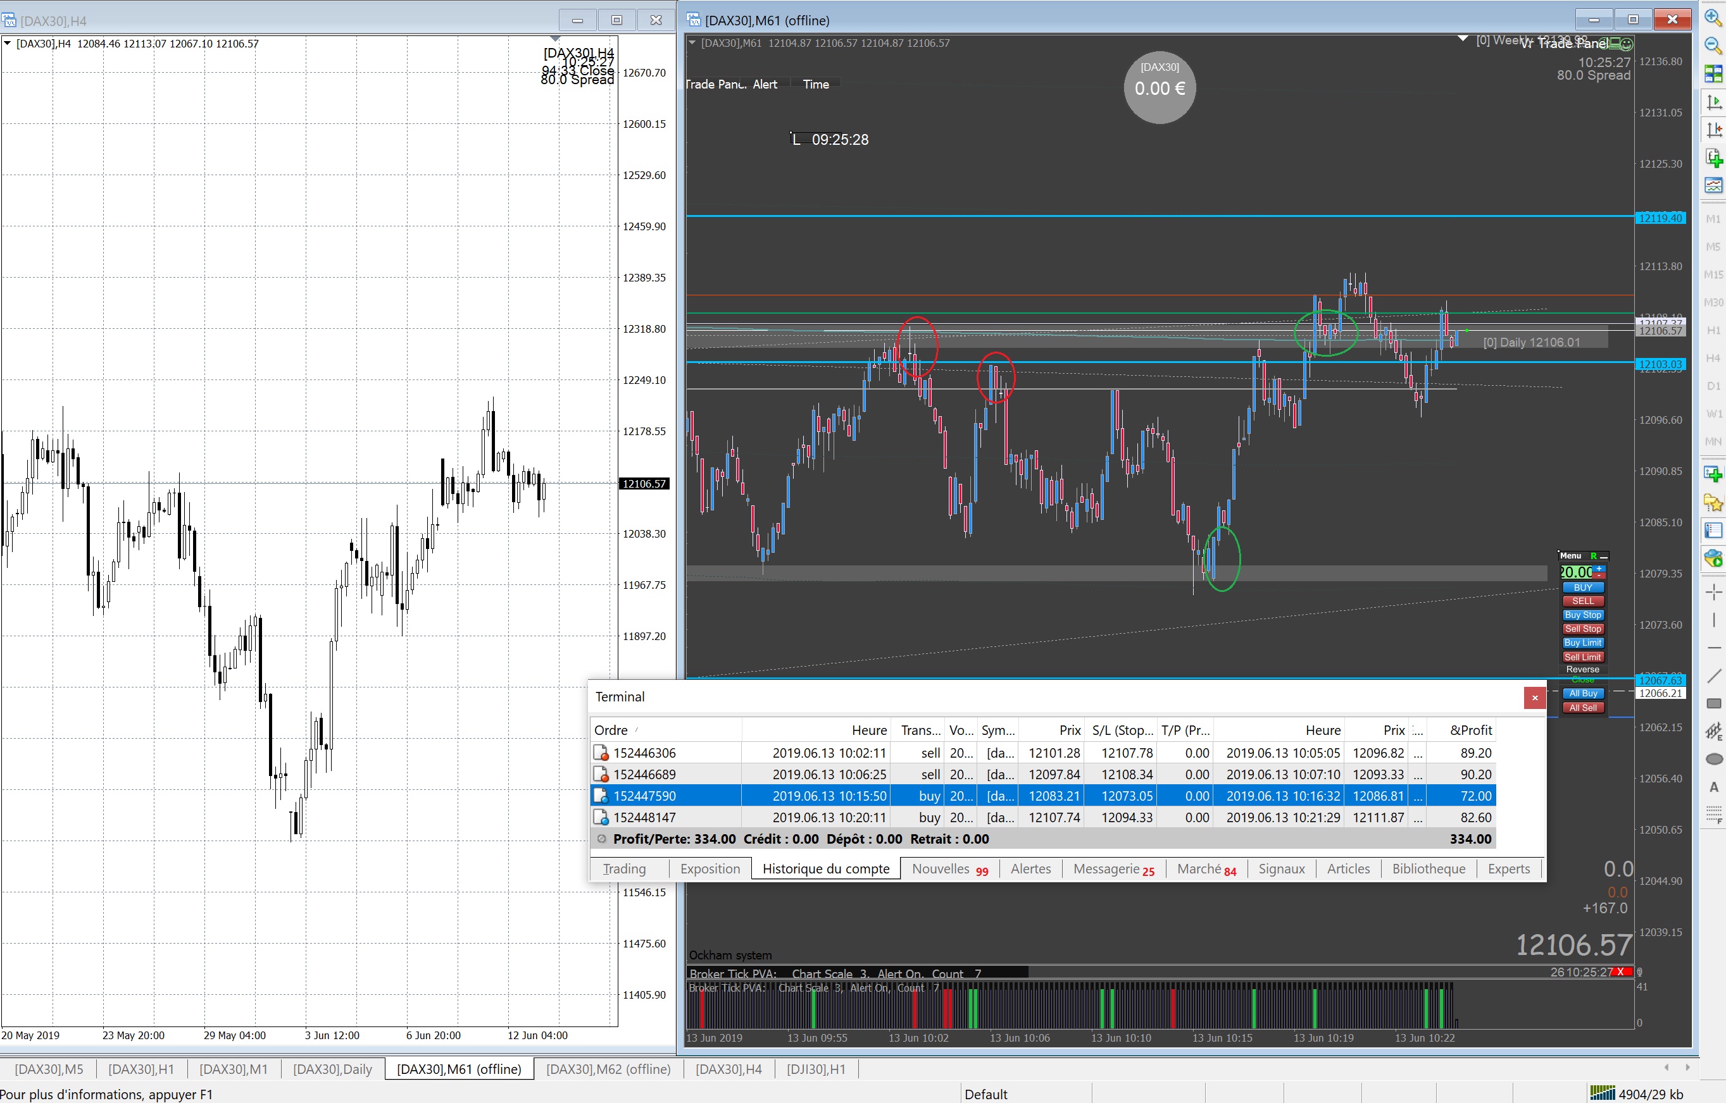The height and width of the screenshot is (1103, 1726).
Task: Toggle the auto scroll chart icon
Action: pyautogui.click(x=1713, y=102)
